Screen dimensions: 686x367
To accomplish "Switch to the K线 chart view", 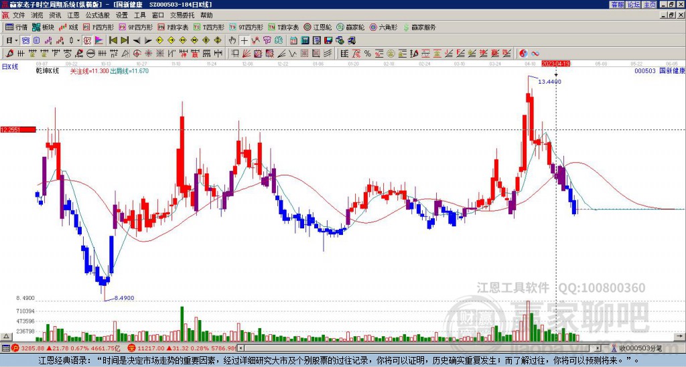I will [69, 27].
